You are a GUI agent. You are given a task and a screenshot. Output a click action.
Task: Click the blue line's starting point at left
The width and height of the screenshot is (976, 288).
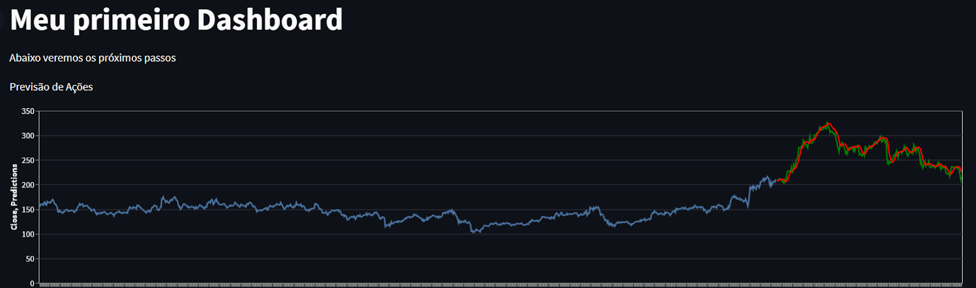point(40,205)
